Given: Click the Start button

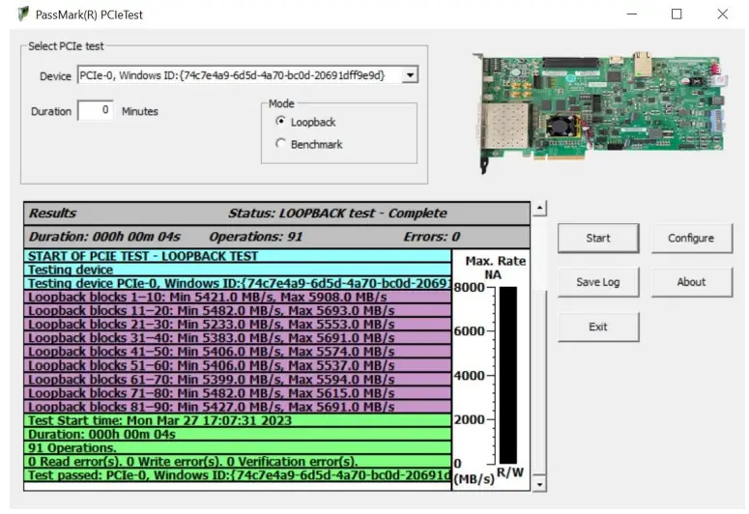Looking at the screenshot, I should [598, 238].
